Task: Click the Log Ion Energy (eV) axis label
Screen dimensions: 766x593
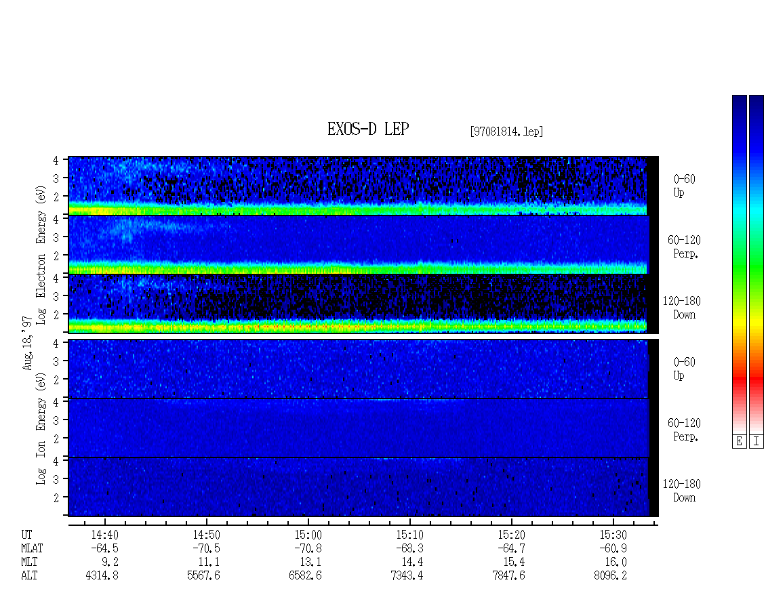Action: click(41, 428)
